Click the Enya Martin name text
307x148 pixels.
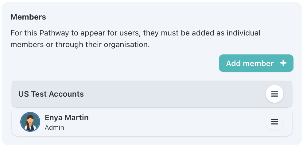pos(67,118)
